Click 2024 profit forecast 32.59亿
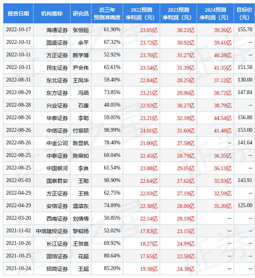Image resolution: width=255 pixels, height=278 pixels. tap(223, 194)
